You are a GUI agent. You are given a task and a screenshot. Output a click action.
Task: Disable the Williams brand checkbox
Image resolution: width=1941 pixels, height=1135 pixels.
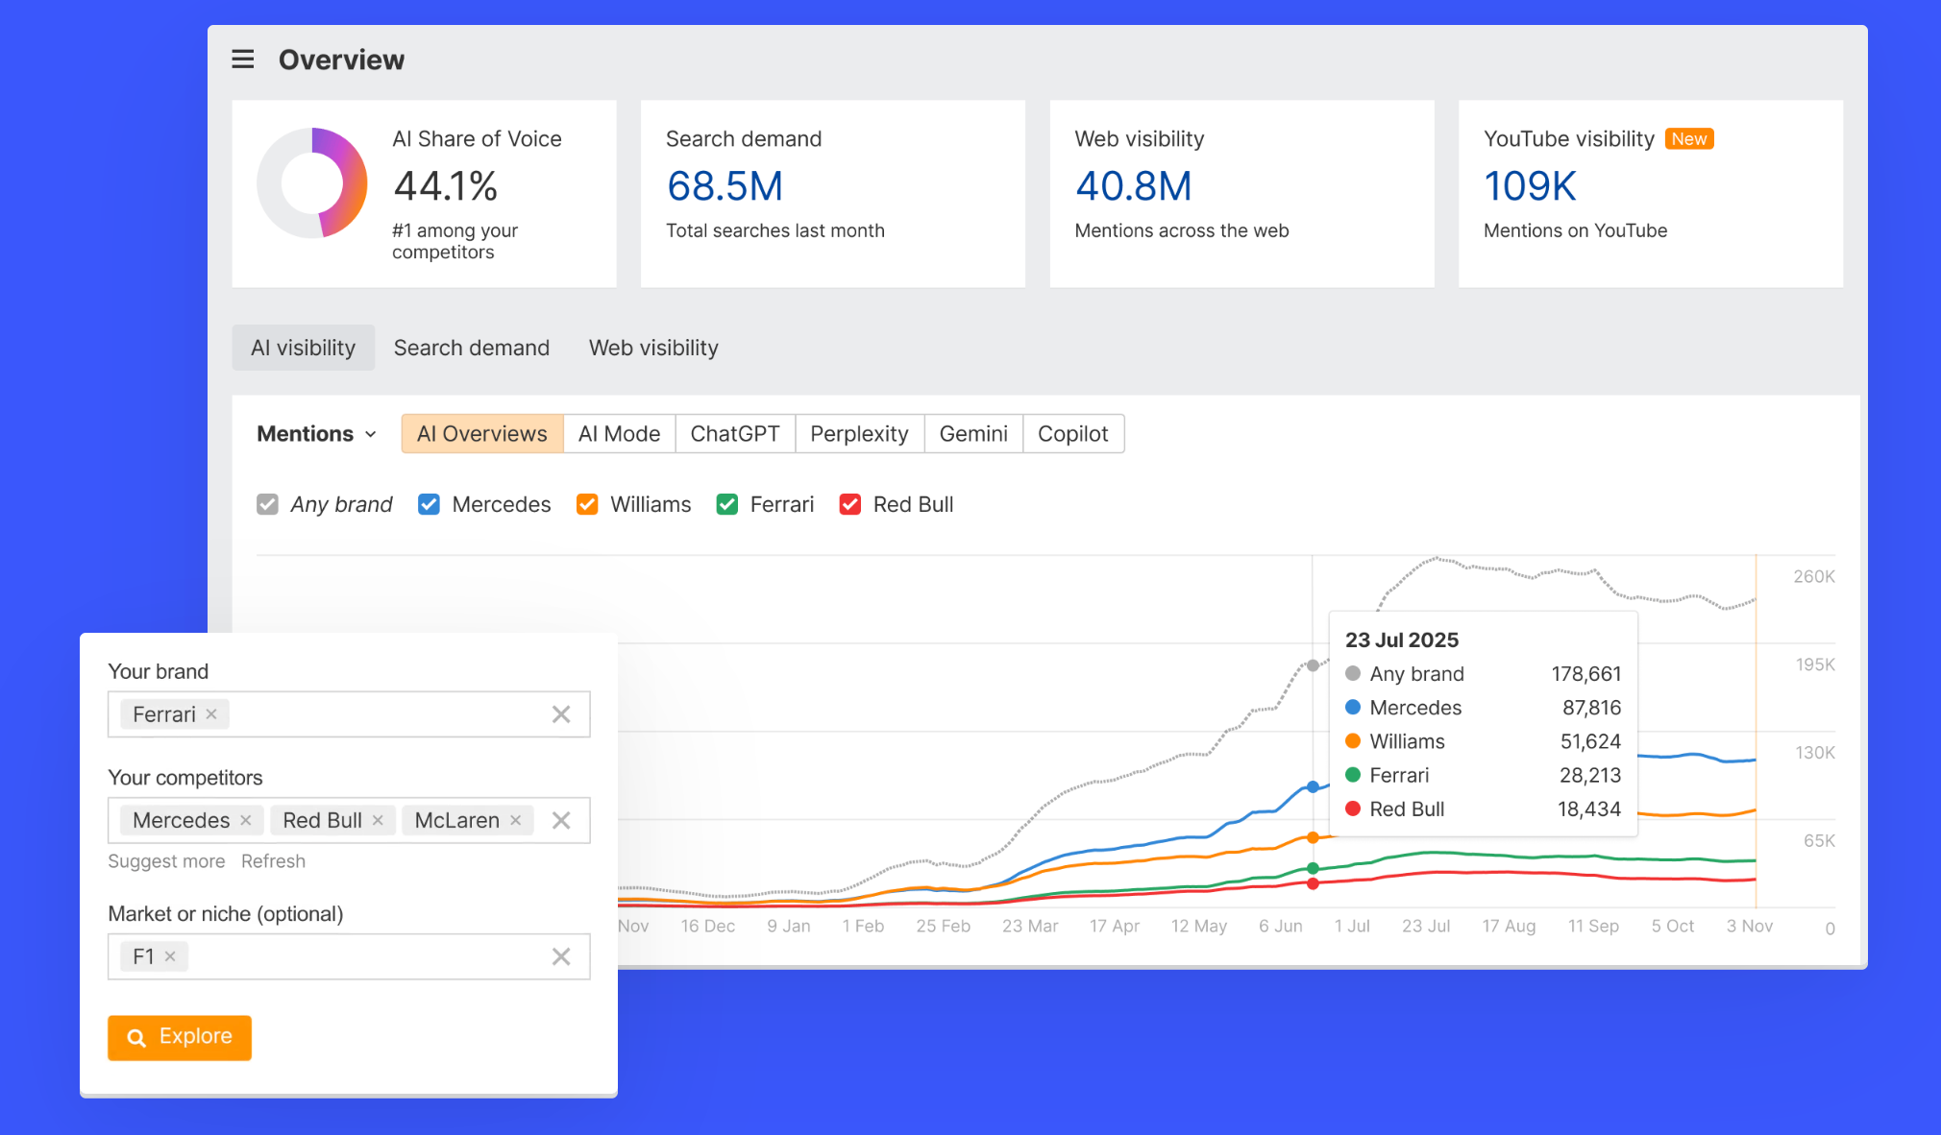[587, 504]
